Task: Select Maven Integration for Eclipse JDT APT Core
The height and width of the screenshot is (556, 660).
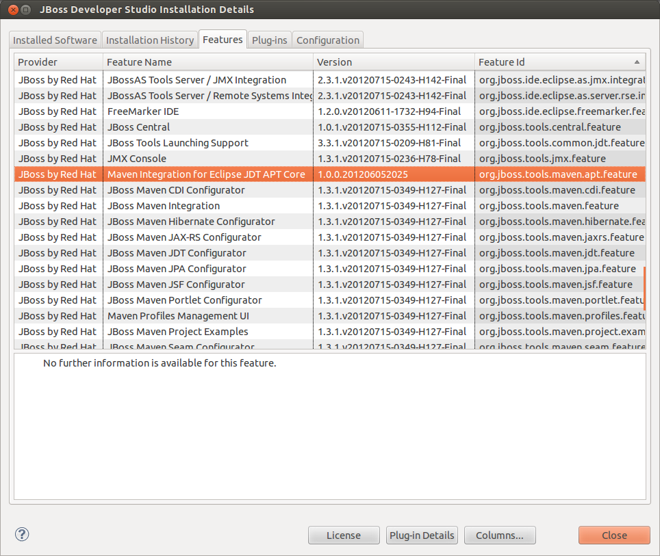Action: click(329, 174)
